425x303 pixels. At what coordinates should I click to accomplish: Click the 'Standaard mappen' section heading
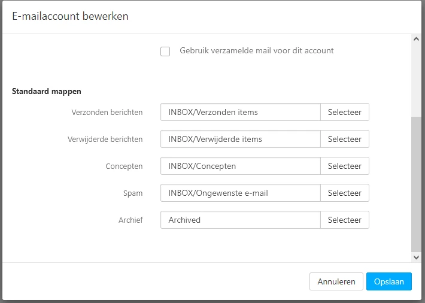[x=47, y=92]
